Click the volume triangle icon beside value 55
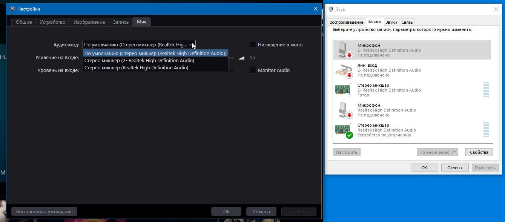Image resolution: width=505 pixels, height=222 pixels. 242,58
